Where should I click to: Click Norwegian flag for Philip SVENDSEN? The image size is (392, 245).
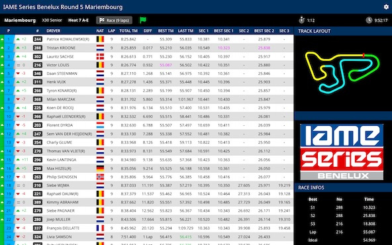(100, 177)
